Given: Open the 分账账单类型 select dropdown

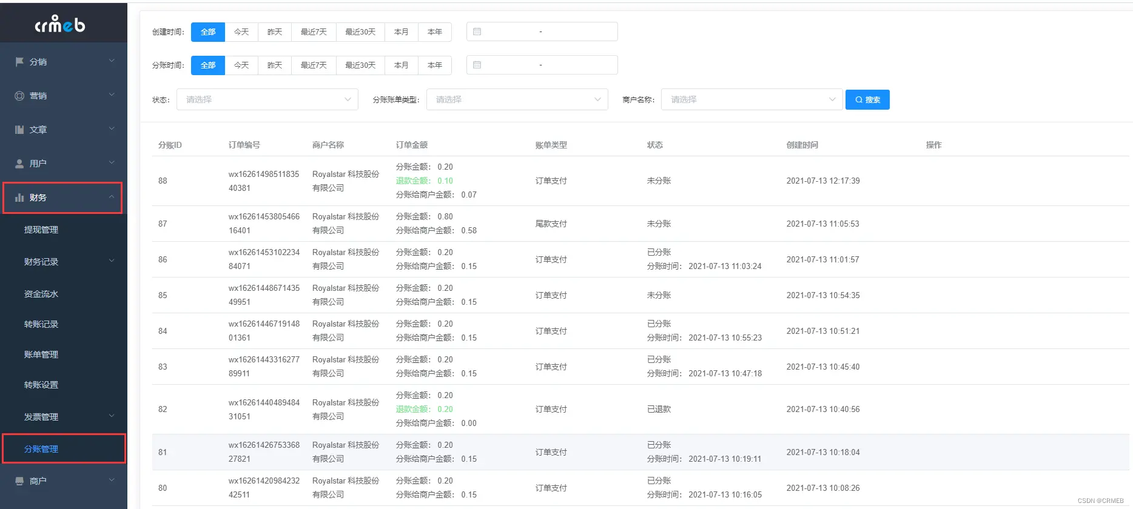Looking at the screenshot, I should click(x=517, y=99).
